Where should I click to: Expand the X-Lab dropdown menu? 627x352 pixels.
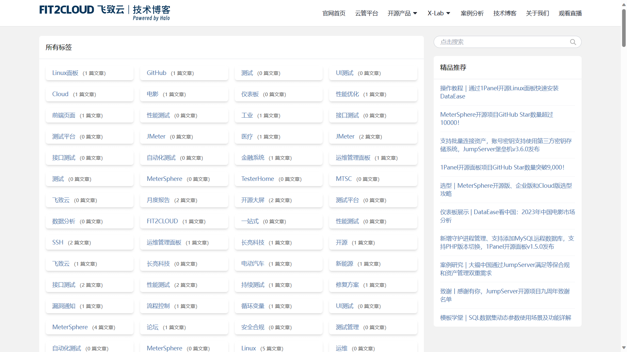pyautogui.click(x=439, y=13)
